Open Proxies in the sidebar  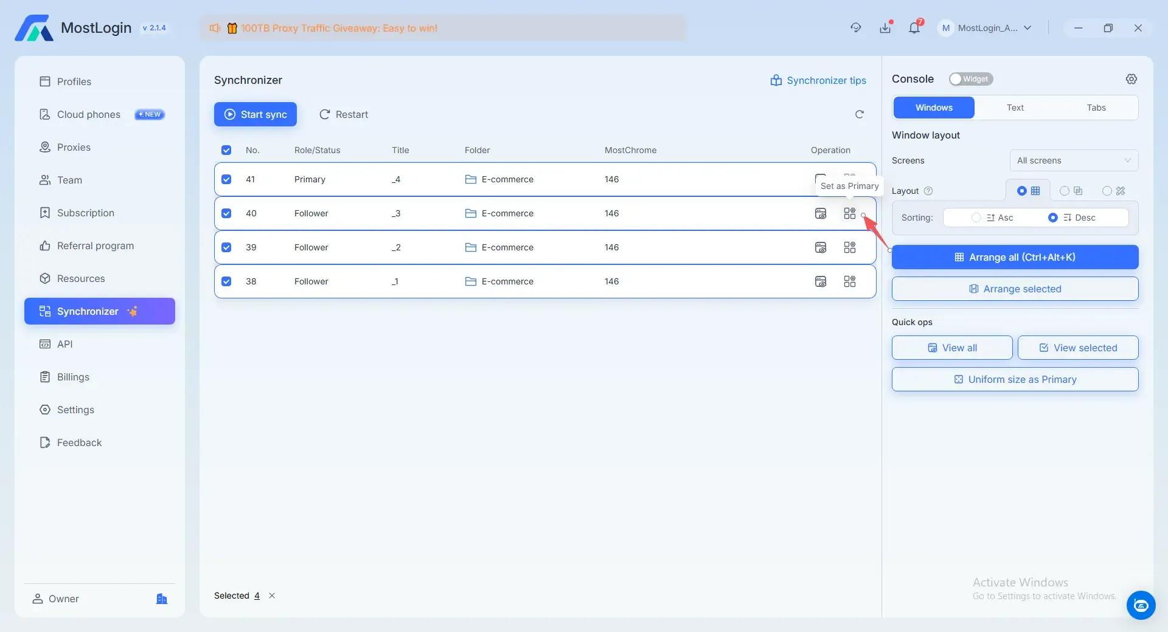74,147
